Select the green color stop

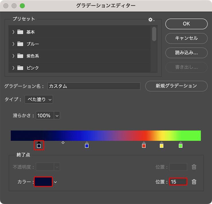tap(180, 146)
